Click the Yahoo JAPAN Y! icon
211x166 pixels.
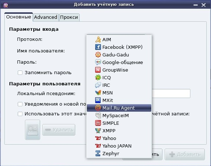[98, 146]
